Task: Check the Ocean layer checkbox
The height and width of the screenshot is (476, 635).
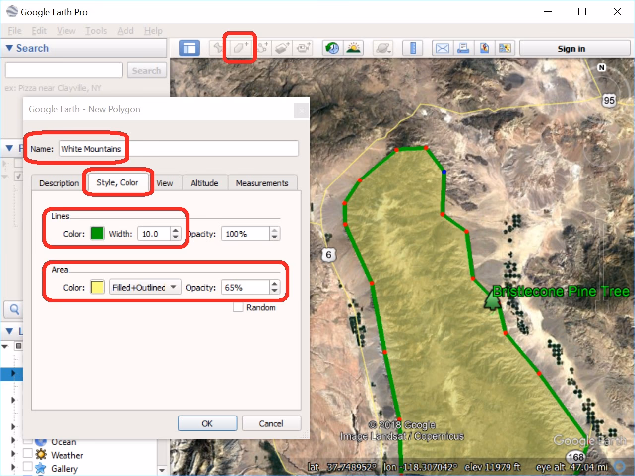Action: point(28,441)
